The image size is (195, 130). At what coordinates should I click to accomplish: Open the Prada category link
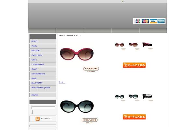click(x=34, y=46)
